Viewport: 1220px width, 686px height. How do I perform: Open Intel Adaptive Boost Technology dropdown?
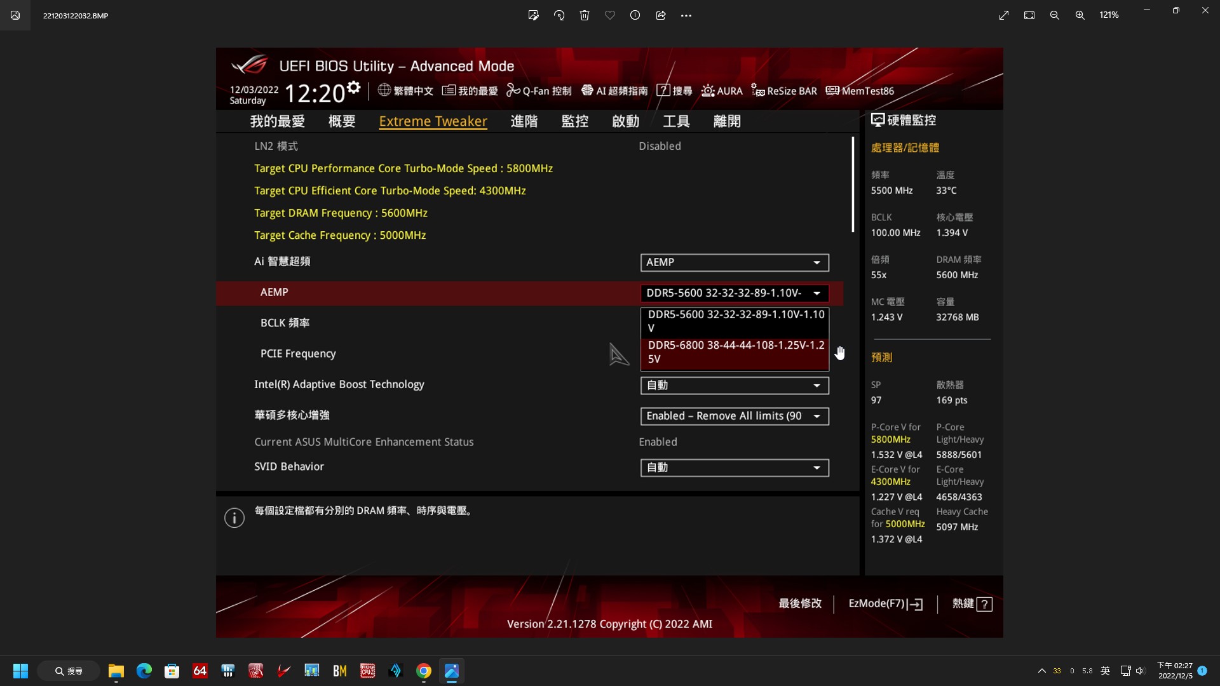[735, 386]
